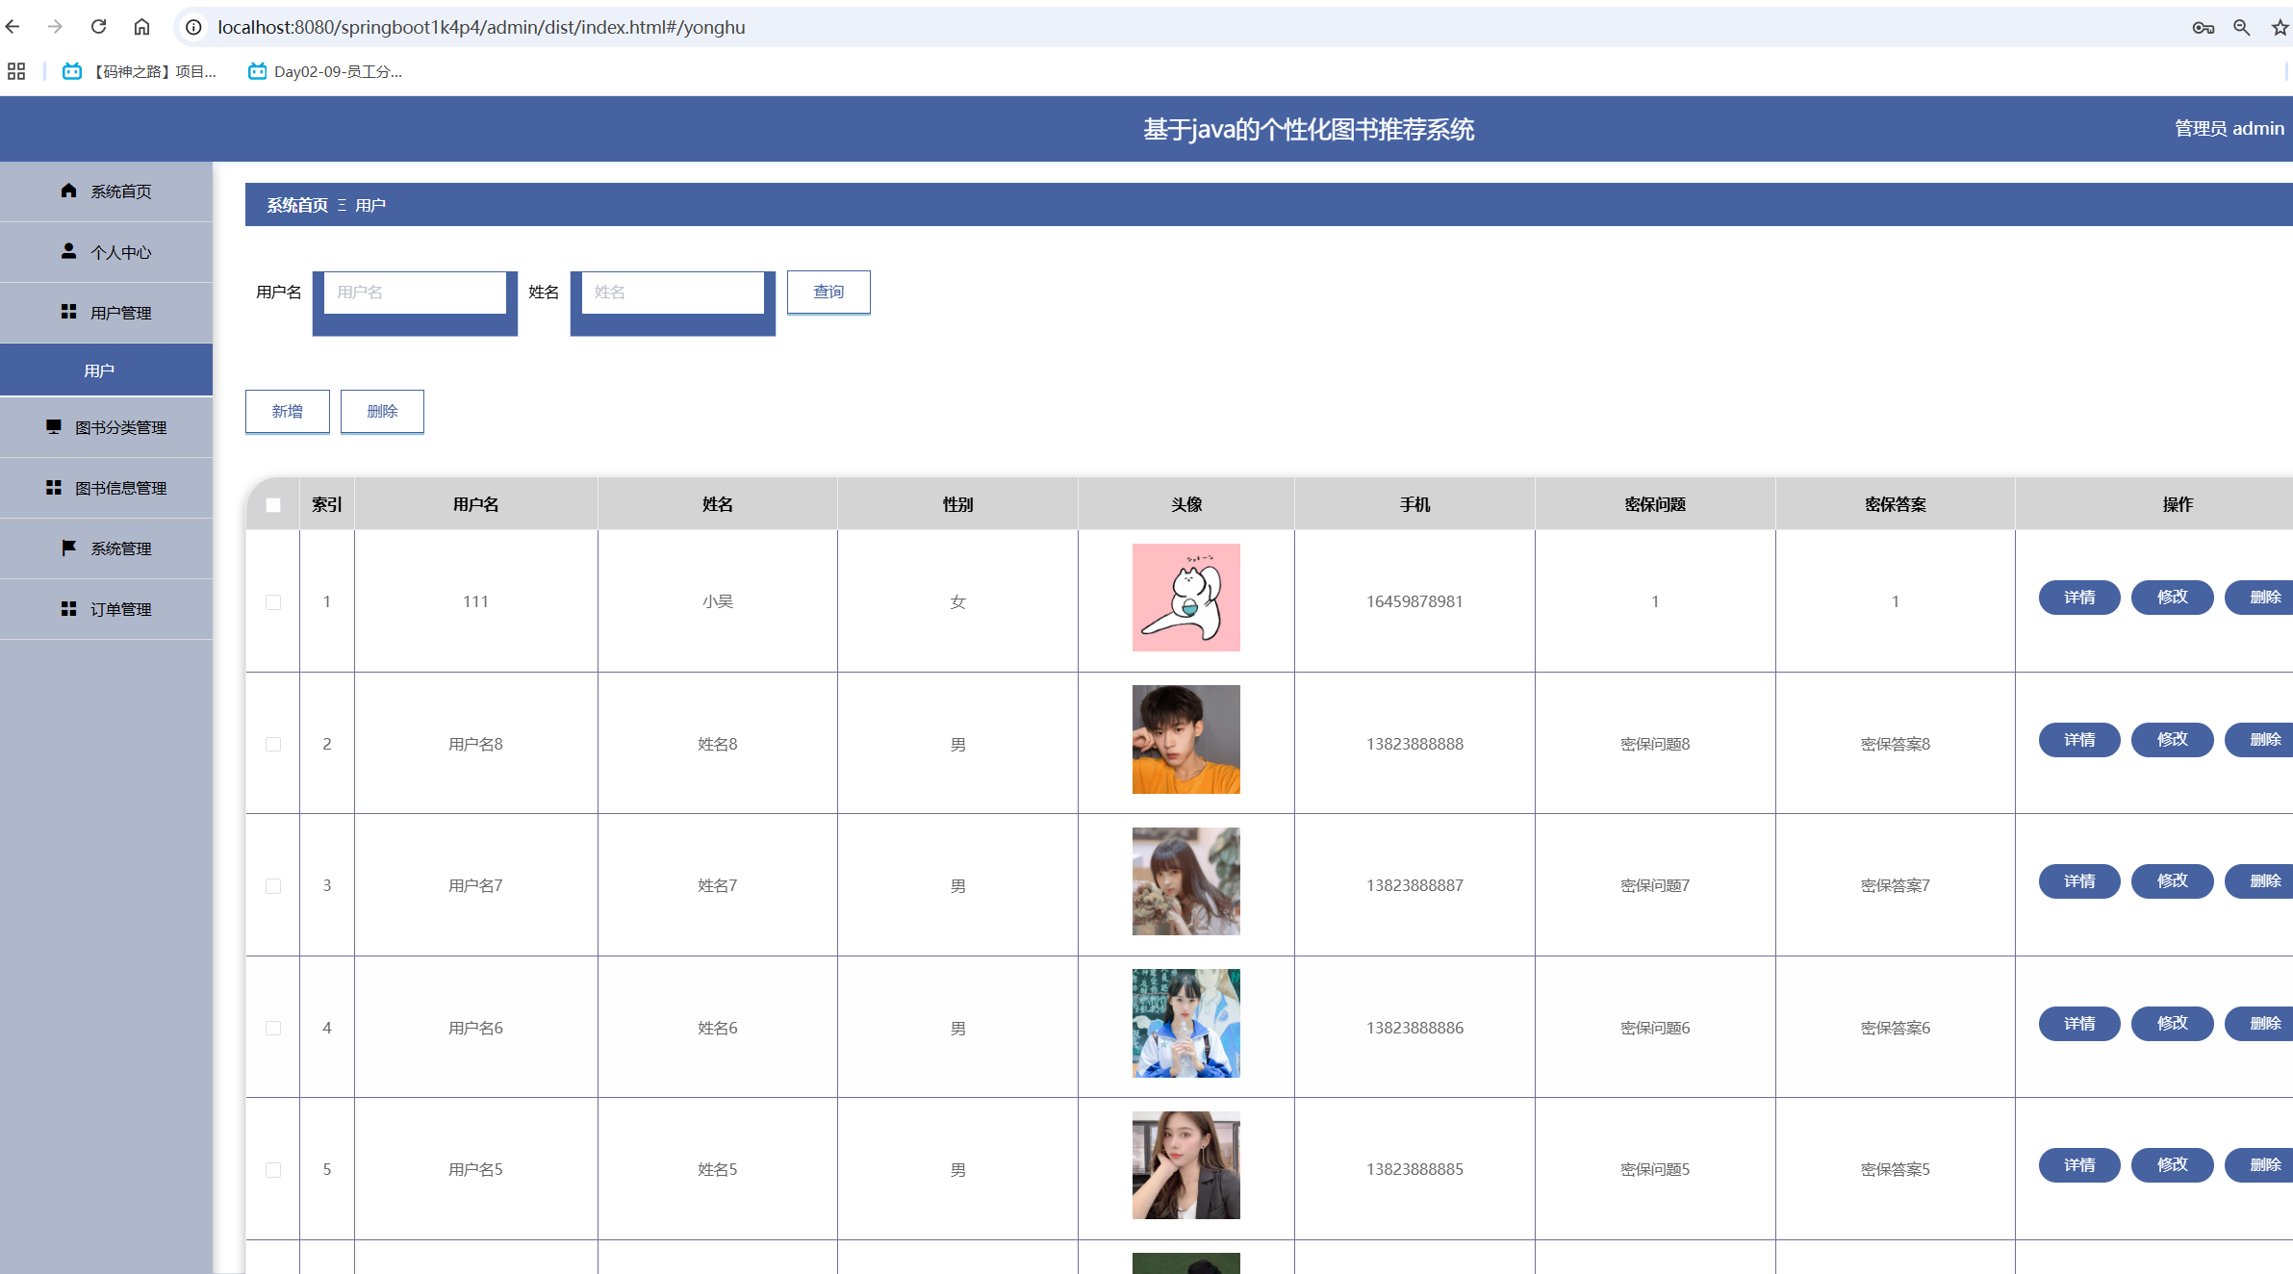Click 删除 in the 111 user row
This screenshot has width=2293, height=1274.
pyautogui.click(x=2259, y=598)
